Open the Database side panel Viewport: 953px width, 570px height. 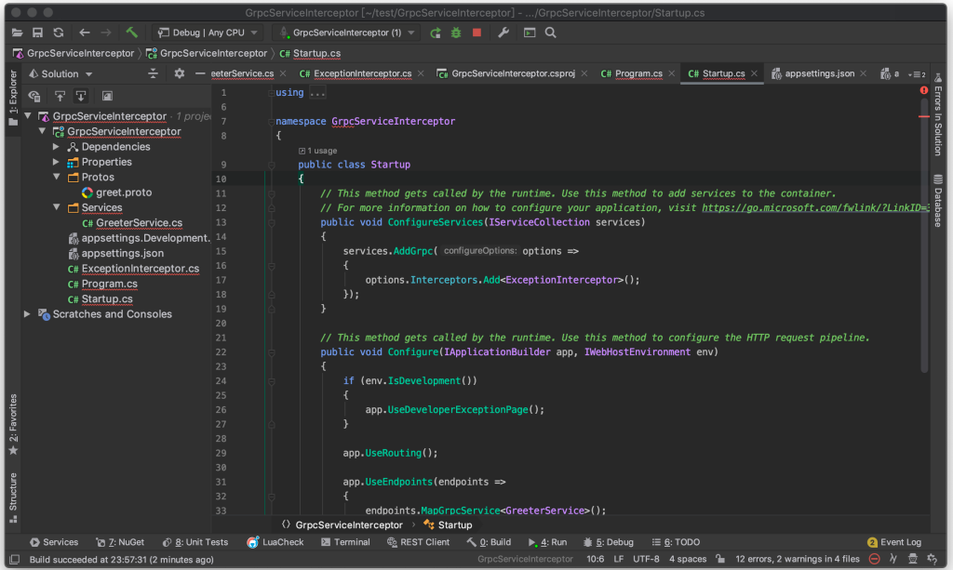click(x=938, y=202)
